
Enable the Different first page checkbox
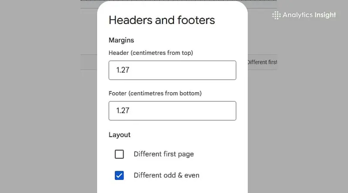[x=119, y=154]
